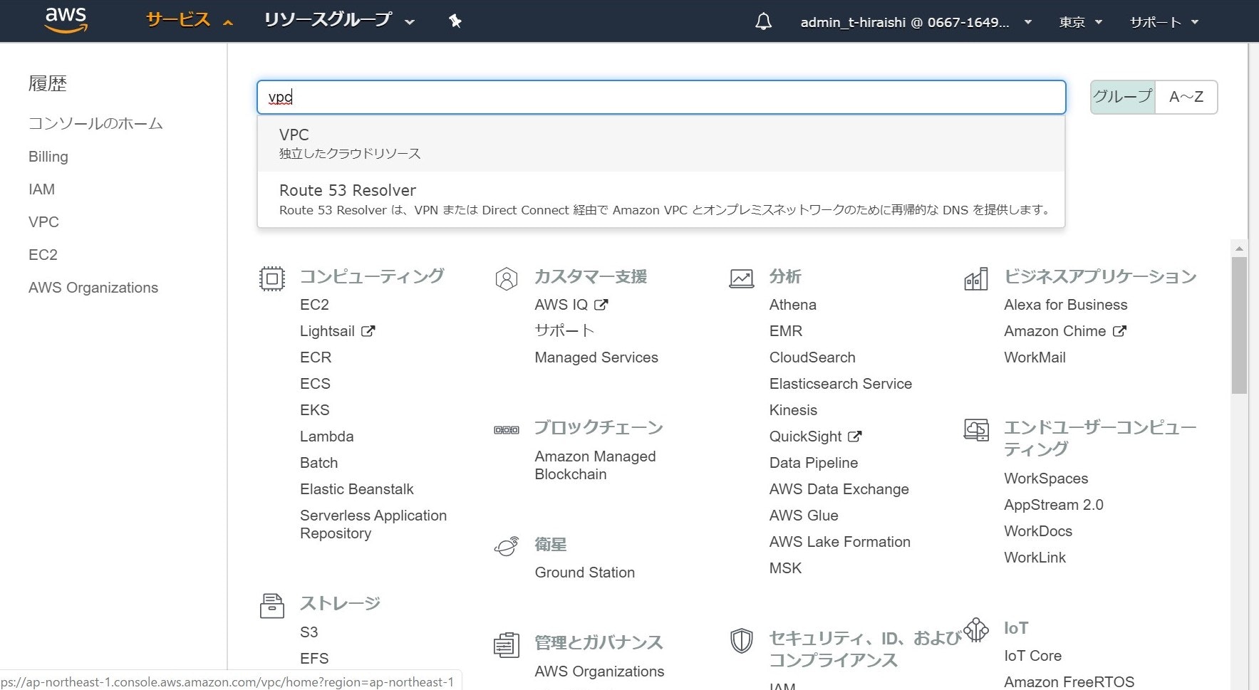
Task: Open CloudSearch service
Action: (x=812, y=357)
